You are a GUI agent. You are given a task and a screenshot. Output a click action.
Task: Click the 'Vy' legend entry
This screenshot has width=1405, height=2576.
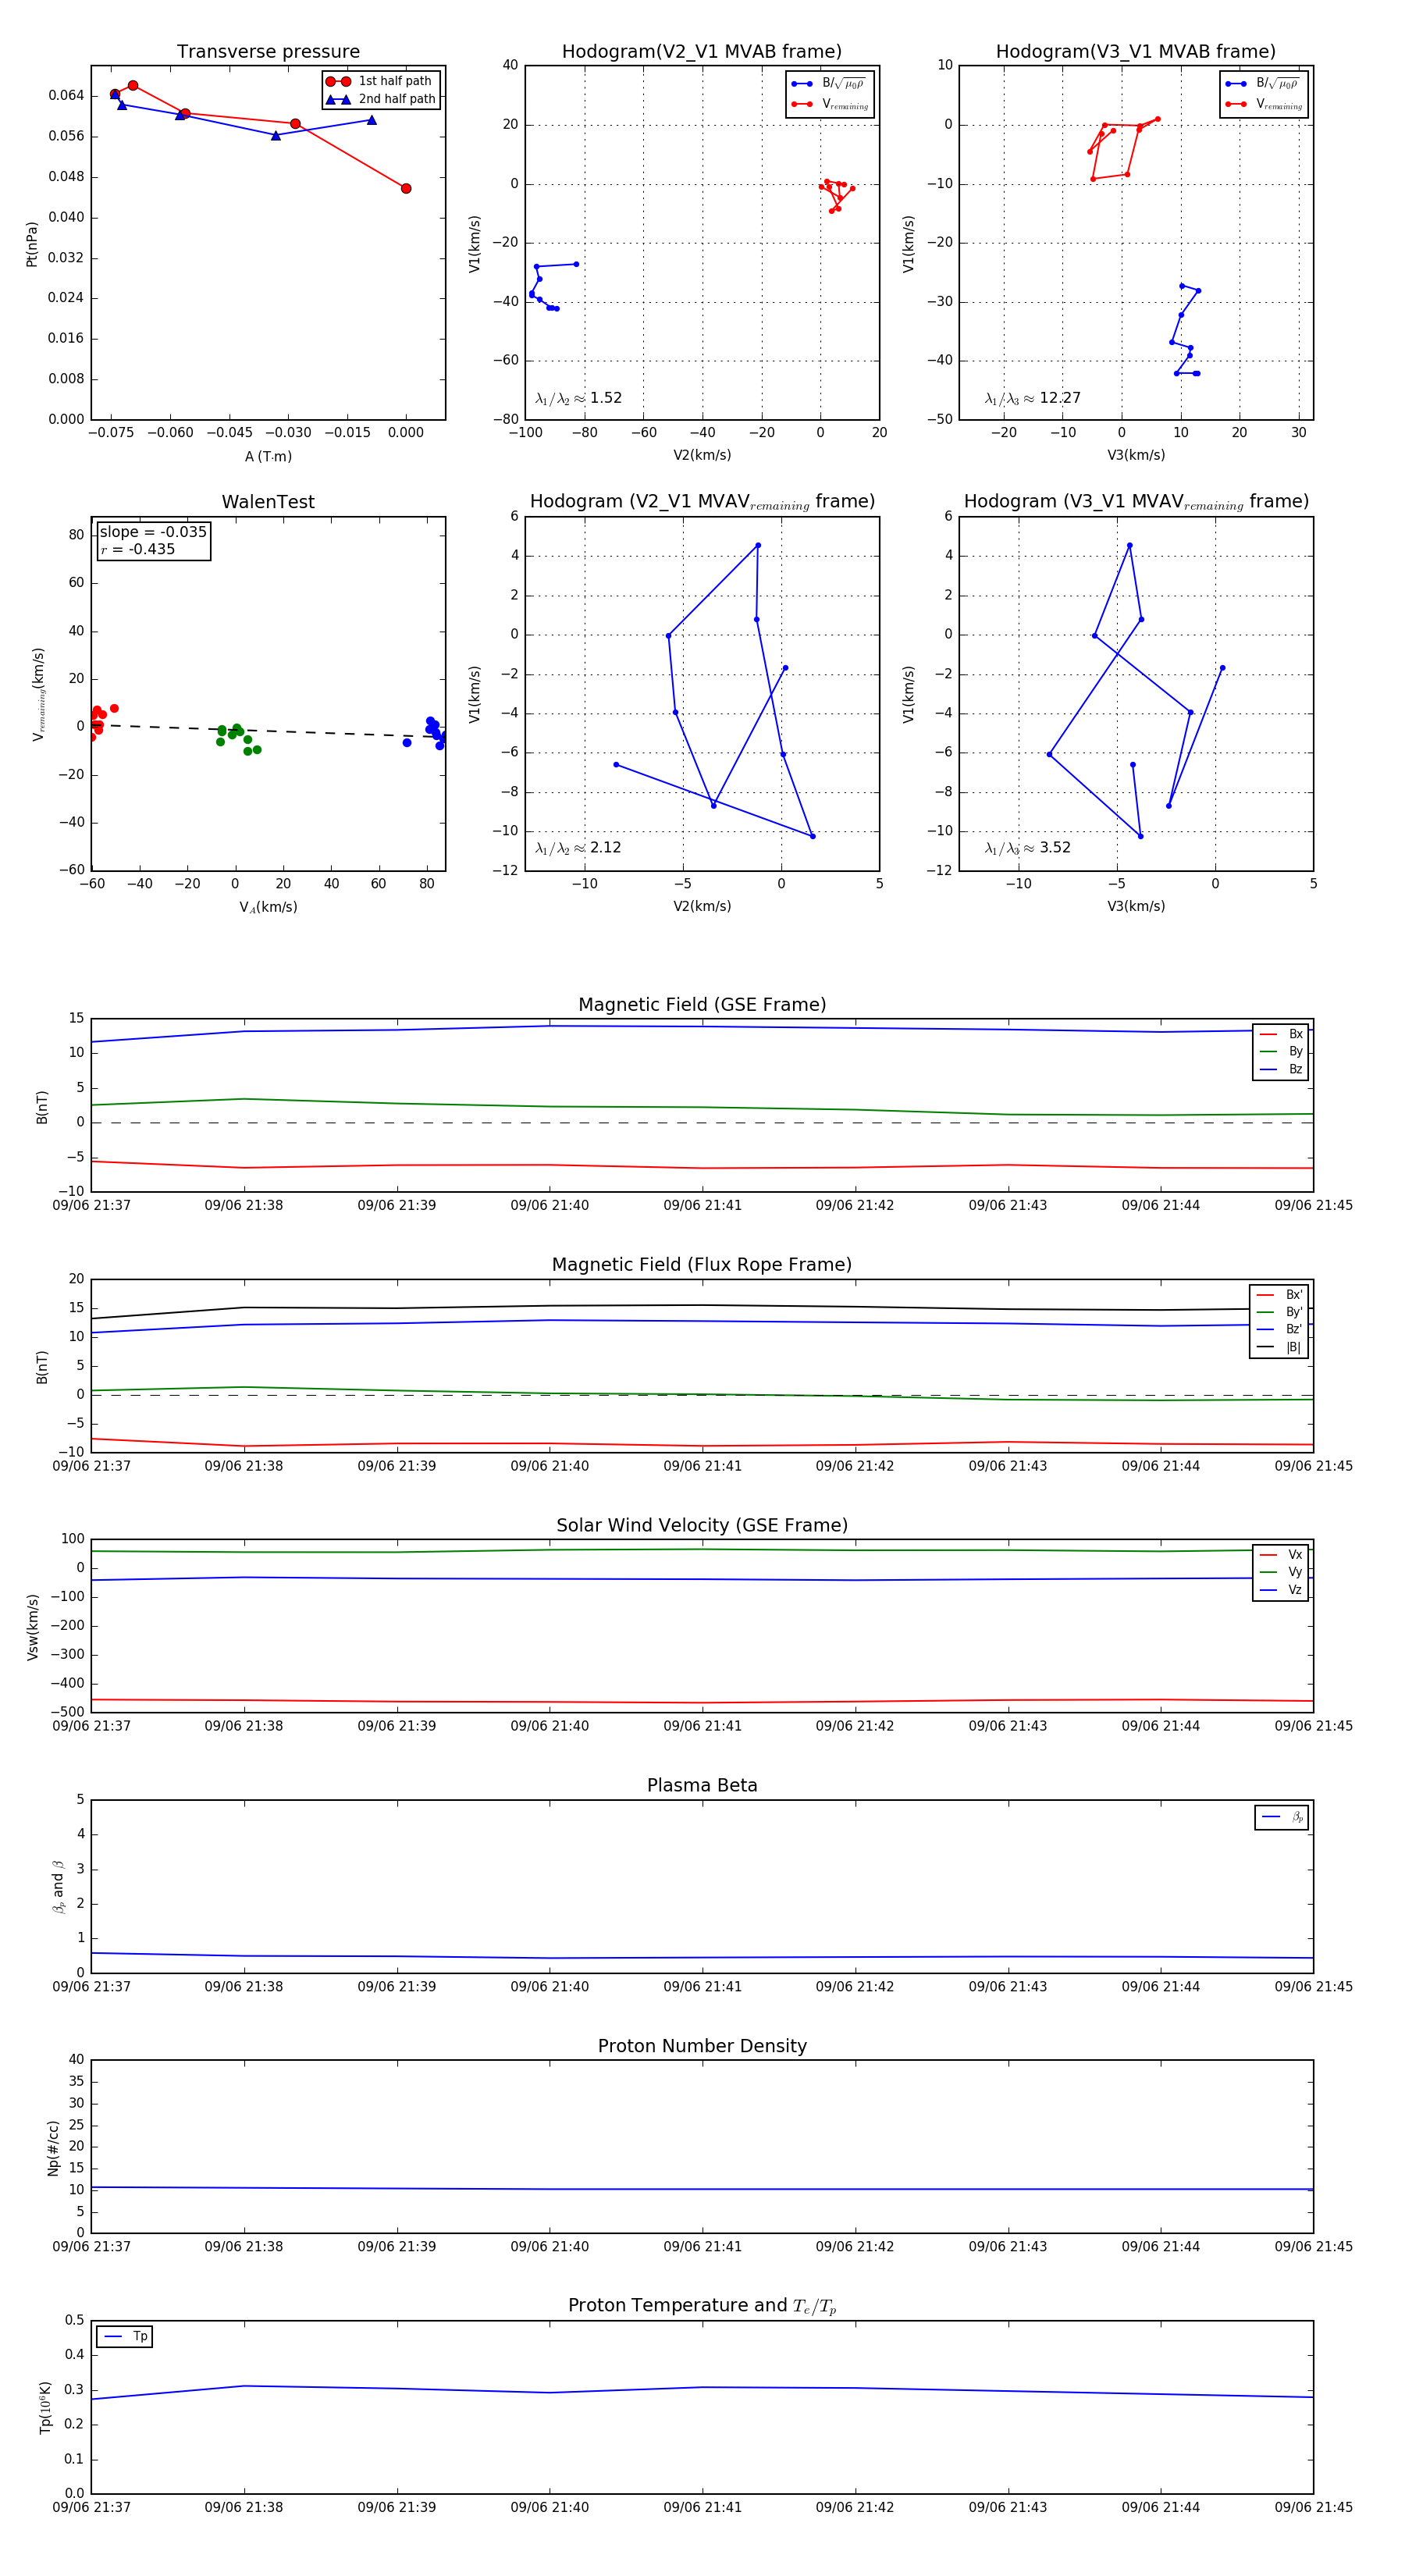[x=1281, y=1572]
